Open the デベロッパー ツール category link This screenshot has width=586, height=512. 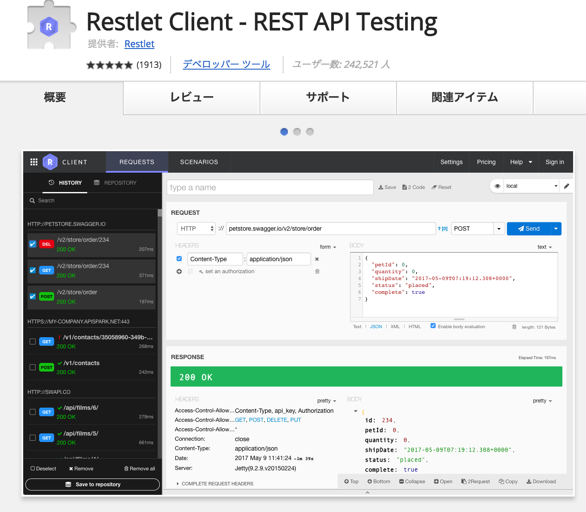226,64
